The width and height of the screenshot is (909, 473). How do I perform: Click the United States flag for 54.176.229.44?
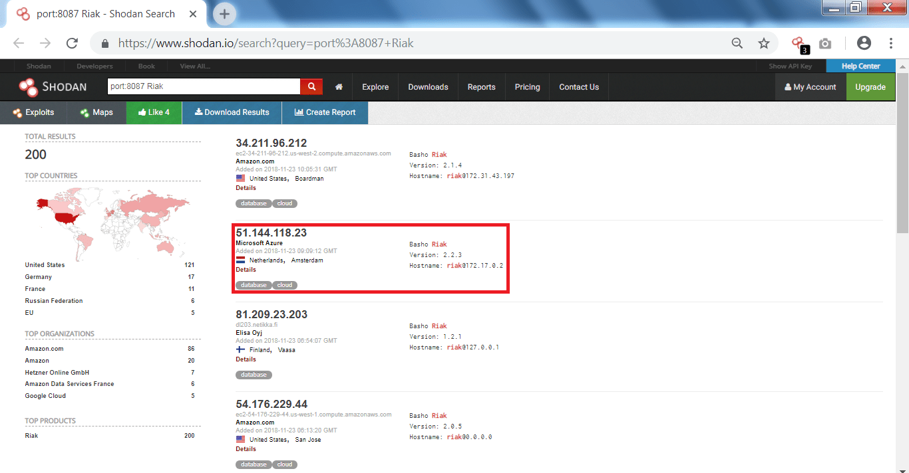click(240, 439)
